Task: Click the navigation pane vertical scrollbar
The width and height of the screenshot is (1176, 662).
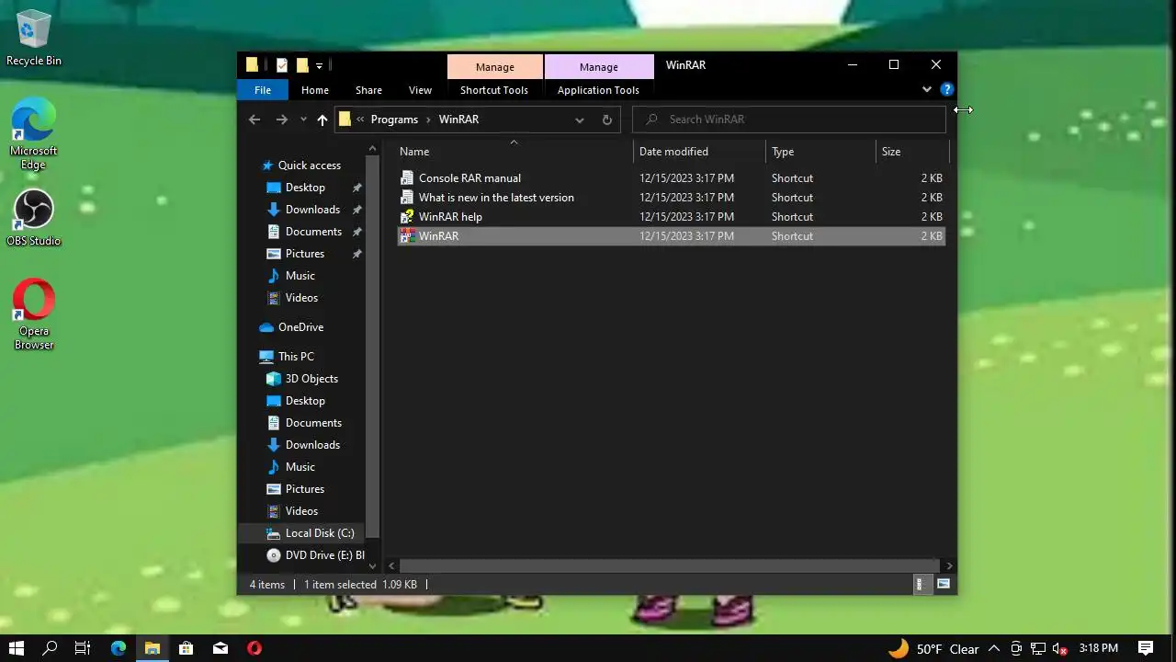Action: coord(372,345)
